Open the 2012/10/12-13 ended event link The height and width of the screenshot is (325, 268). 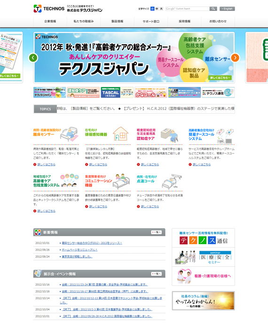(111, 300)
